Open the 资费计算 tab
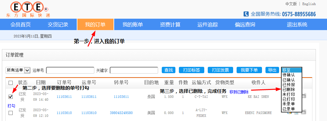Screen dimensions: 327x121 [x=170, y=25]
